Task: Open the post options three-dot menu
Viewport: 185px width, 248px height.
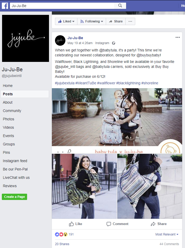Action: pyautogui.click(x=178, y=37)
